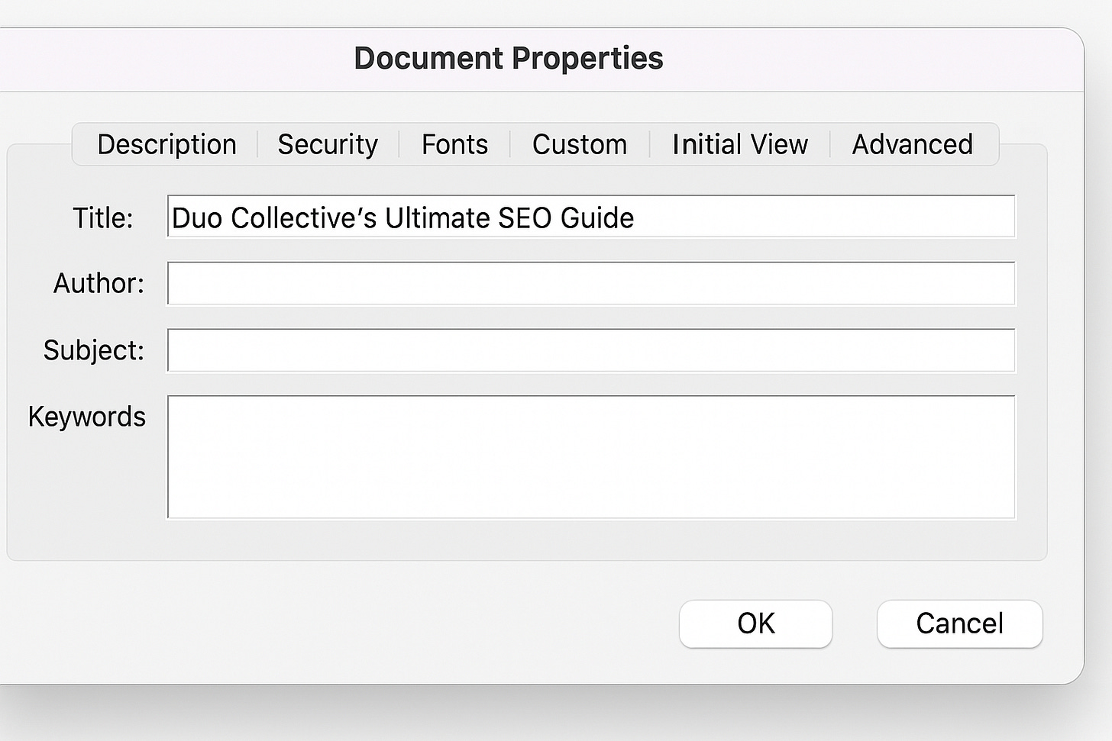Show the Initial View tab
The image size is (1112, 741).
pyautogui.click(x=739, y=144)
